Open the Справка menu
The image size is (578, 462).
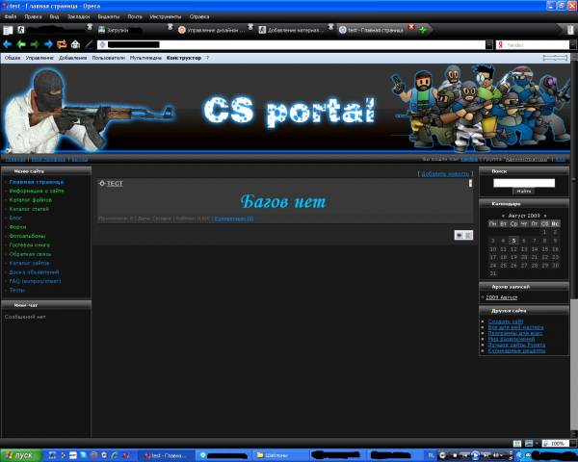(199, 17)
